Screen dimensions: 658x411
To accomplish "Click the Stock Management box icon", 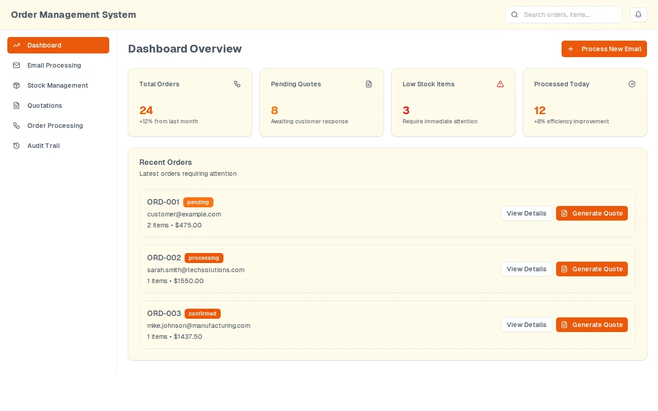I will click(16, 85).
